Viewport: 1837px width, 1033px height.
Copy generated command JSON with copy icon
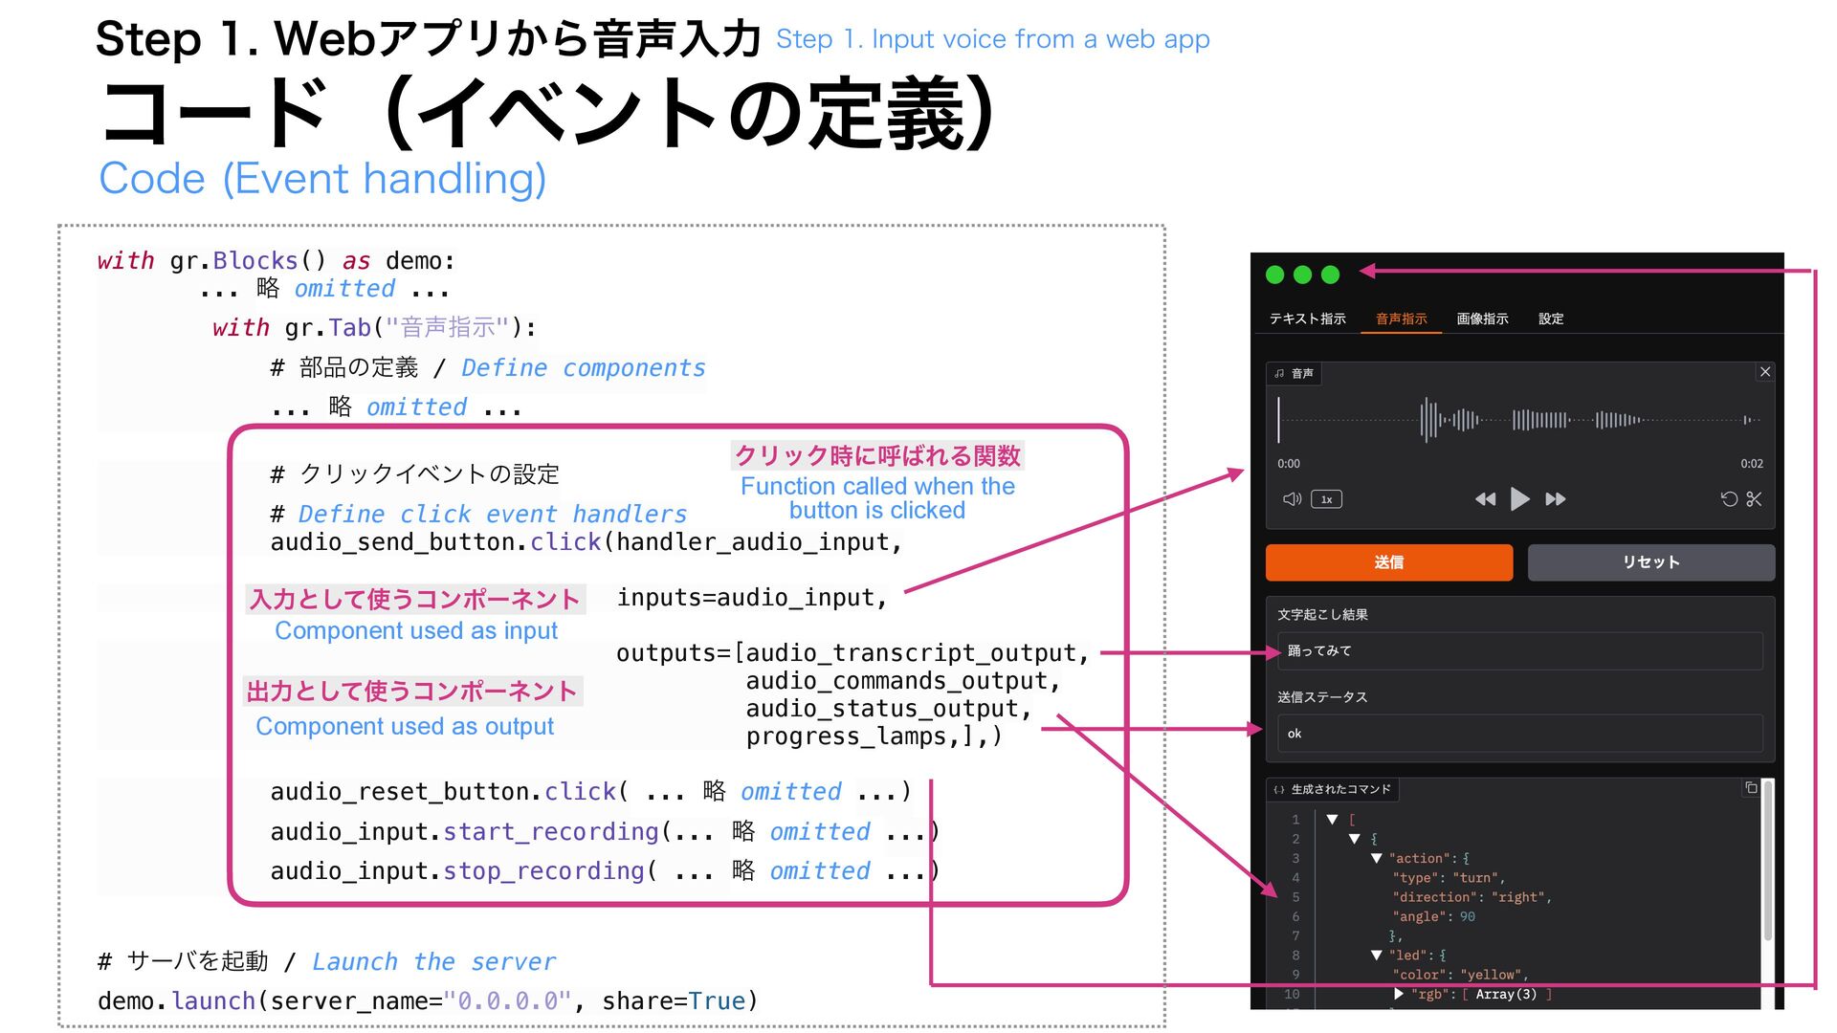[x=1751, y=788]
